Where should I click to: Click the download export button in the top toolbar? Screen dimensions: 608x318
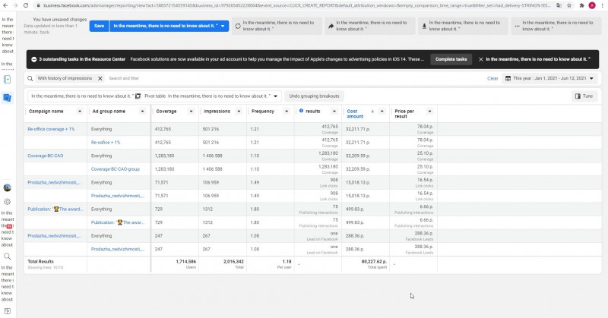[x=463, y=26]
